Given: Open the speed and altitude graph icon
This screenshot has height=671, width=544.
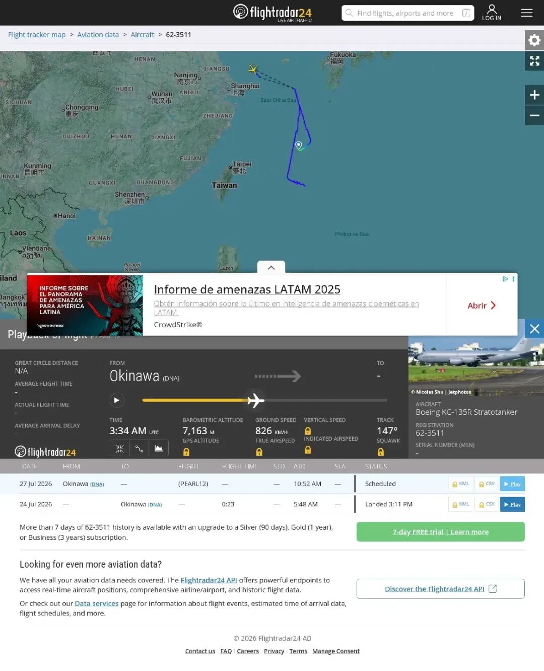Looking at the screenshot, I should [159, 448].
